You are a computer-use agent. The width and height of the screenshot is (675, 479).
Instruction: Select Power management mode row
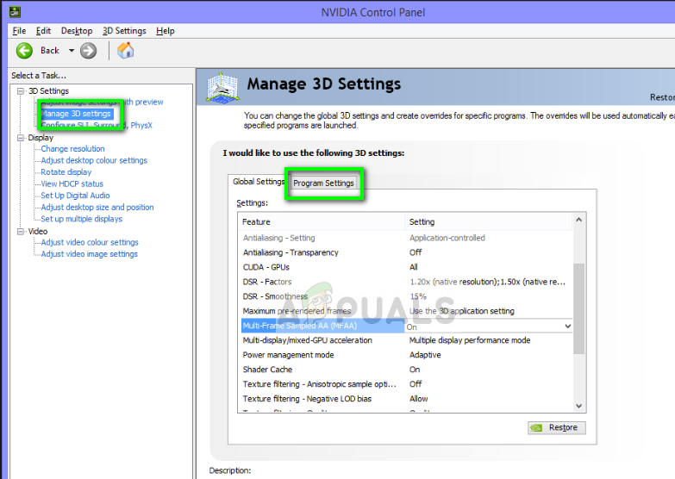[x=407, y=355]
